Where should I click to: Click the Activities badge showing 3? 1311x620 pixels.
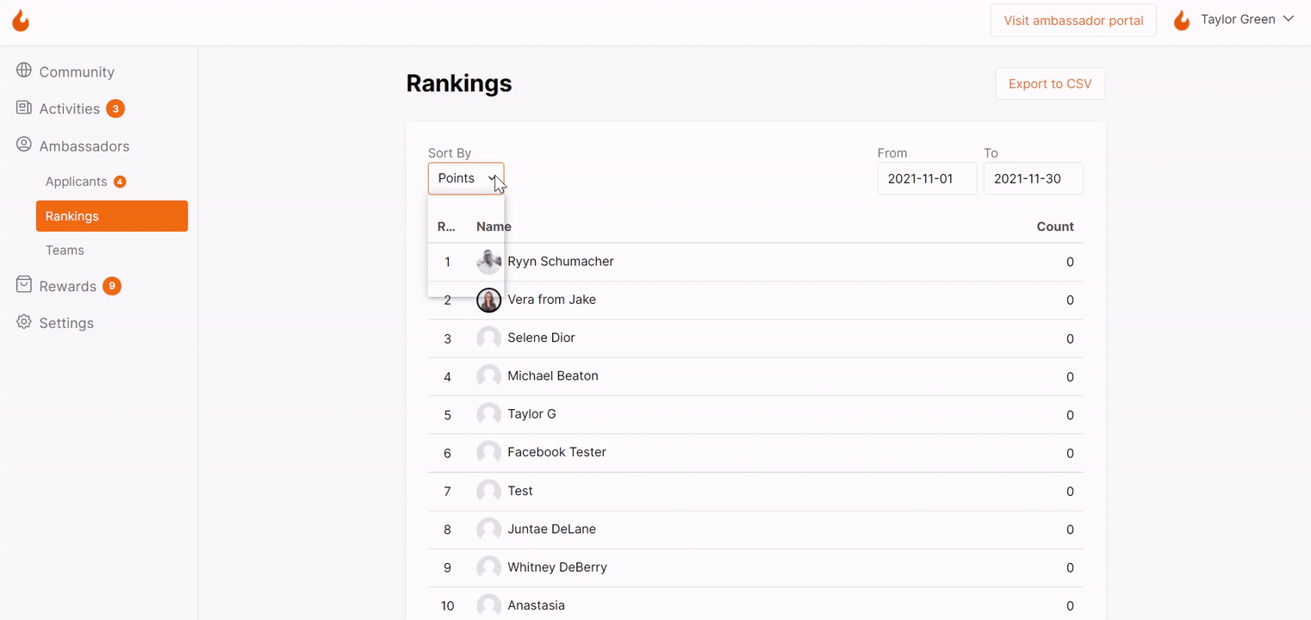click(115, 108)
